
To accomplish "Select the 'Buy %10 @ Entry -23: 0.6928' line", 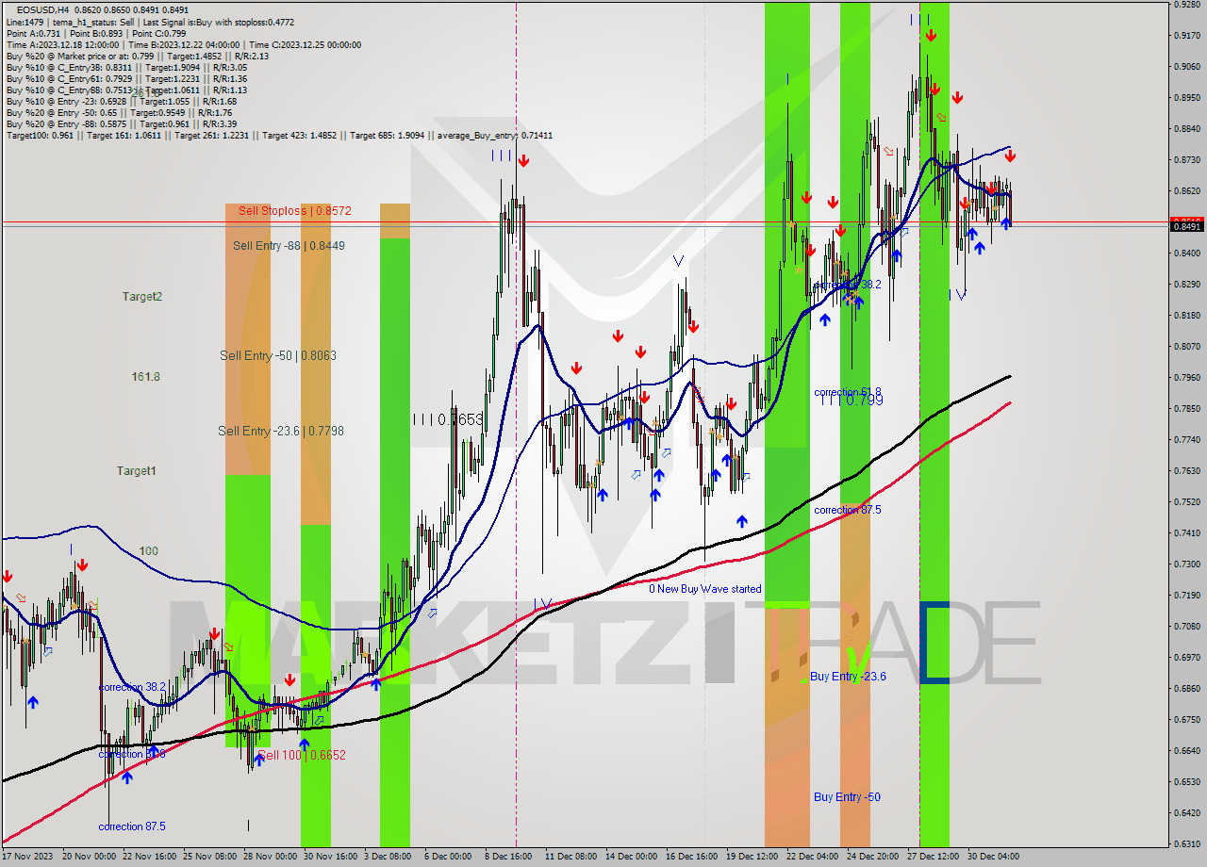I will pos(122,101).
